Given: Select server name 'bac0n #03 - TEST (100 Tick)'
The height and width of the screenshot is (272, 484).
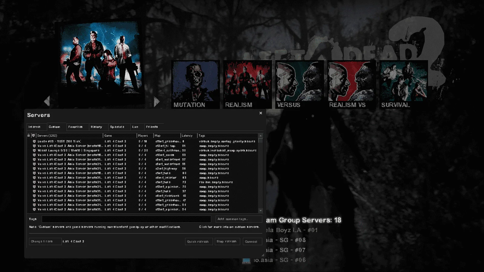Looking at the screenshot, I should (x=59, y=141).
